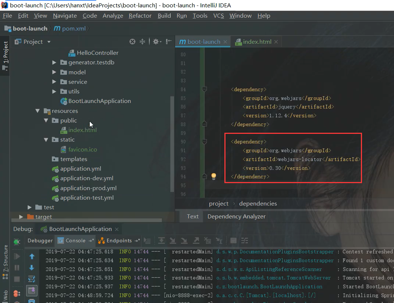Click the Evaluate Expression calculator icon

[x=234, y=241]
